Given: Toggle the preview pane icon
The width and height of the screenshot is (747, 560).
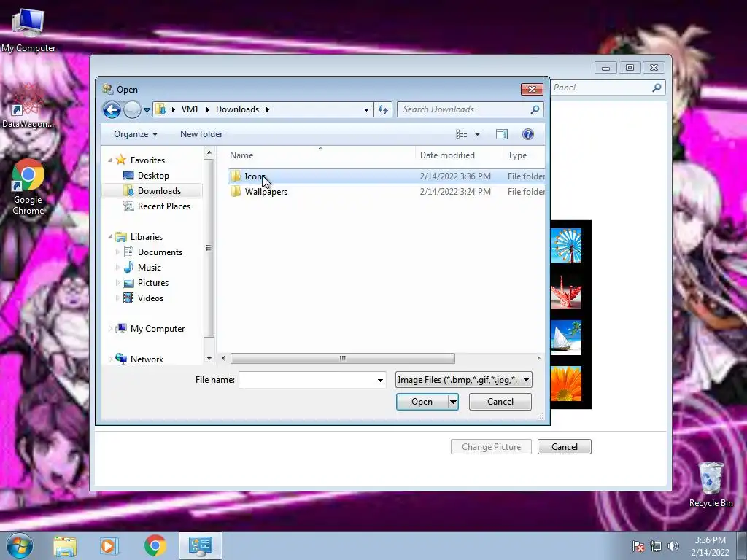Looking at the screenshot, I should 502,134.
